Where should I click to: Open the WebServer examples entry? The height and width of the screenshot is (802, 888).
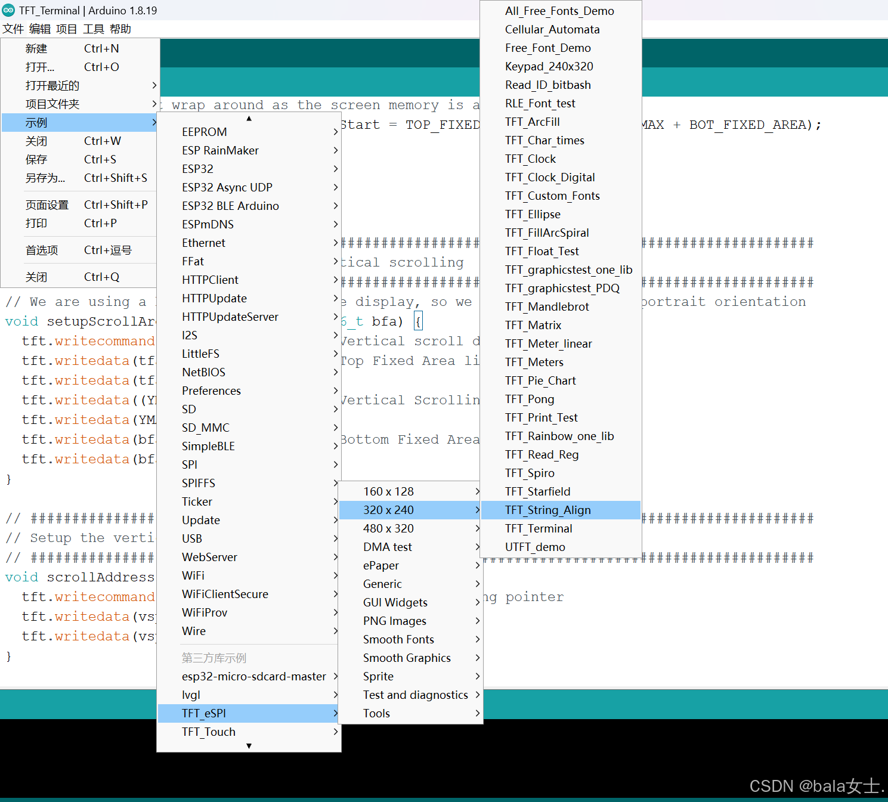click(x=249, y=557)
